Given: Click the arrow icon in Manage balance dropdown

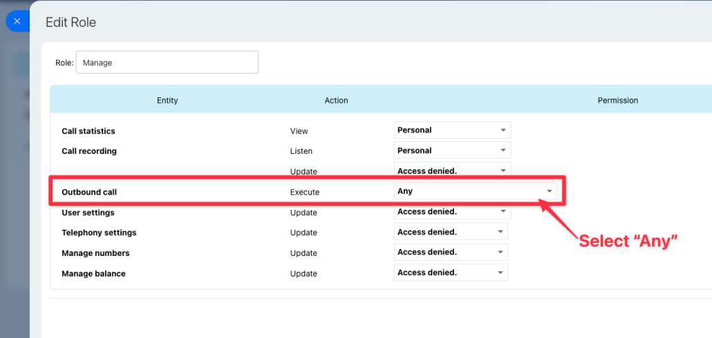Looking at the screenshot, I should pos(500,272).
